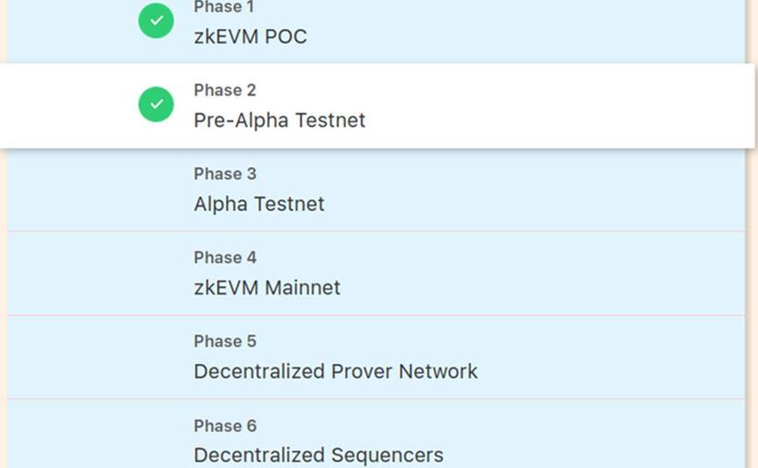The width and height of the screenshot is (758, 468).
Task: Select the Phase 5 label
Action: coord(224,341)
